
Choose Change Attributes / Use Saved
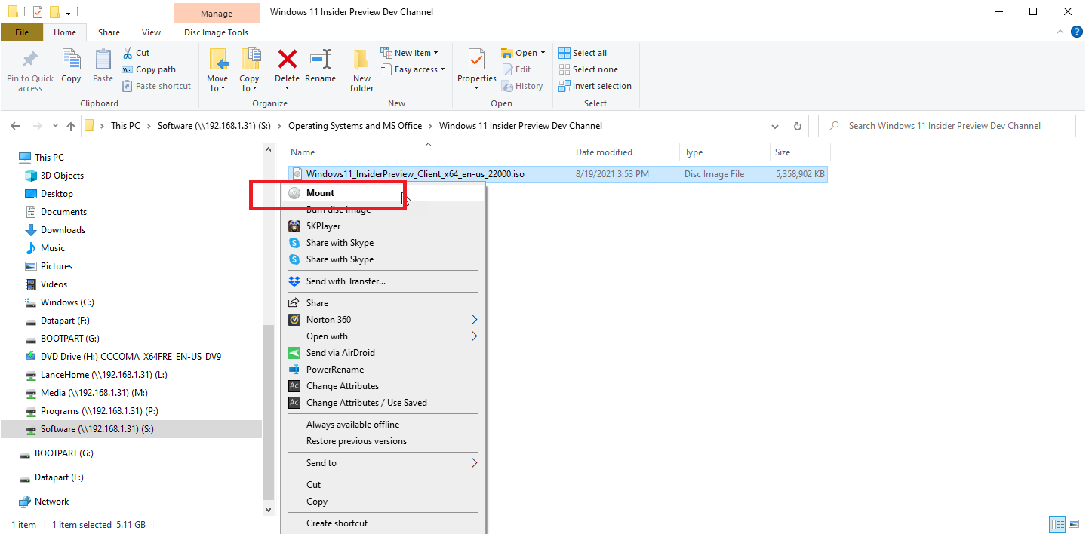(x=382, y=403)
